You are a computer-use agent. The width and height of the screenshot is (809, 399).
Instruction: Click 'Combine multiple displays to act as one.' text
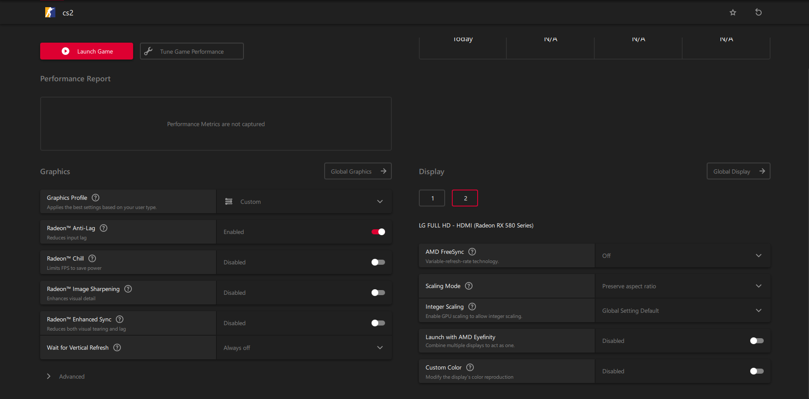[470, 345]
